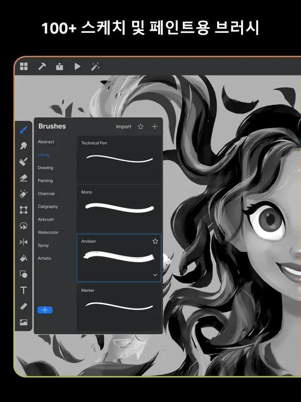Open the magic wand adjustments
The height and width of the screenshot is (402, 301).
(x=95, y=66)
